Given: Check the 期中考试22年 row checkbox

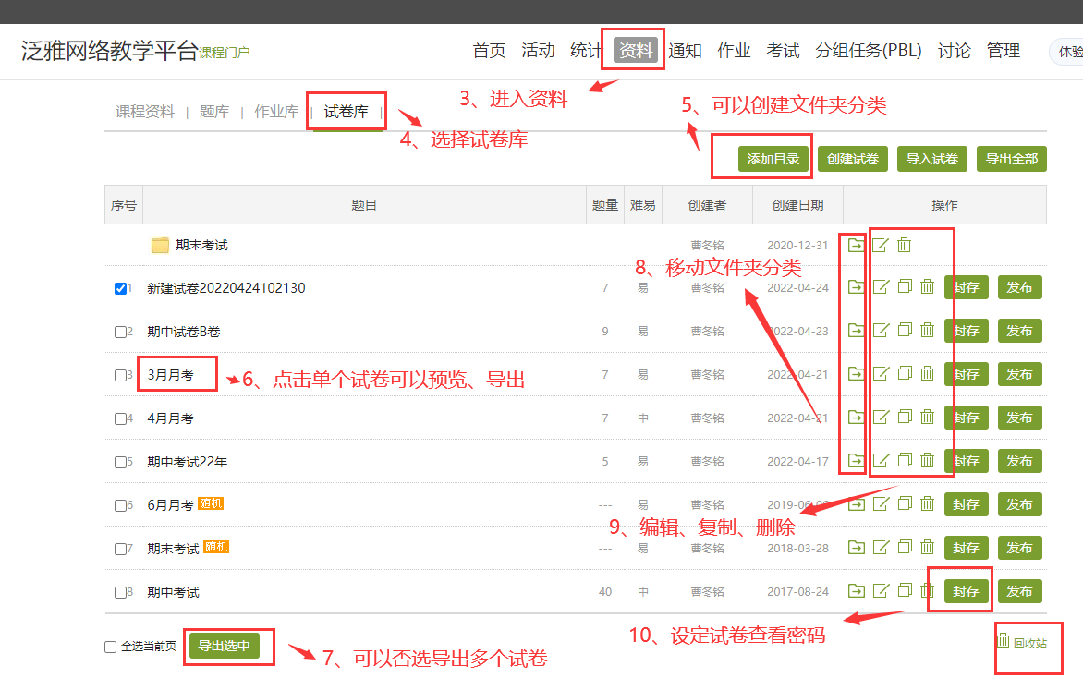Looking at the screenshot, I should 120,462.
